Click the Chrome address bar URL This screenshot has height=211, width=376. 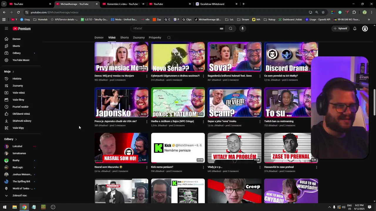pyautogui.click(x=55, y=12)
